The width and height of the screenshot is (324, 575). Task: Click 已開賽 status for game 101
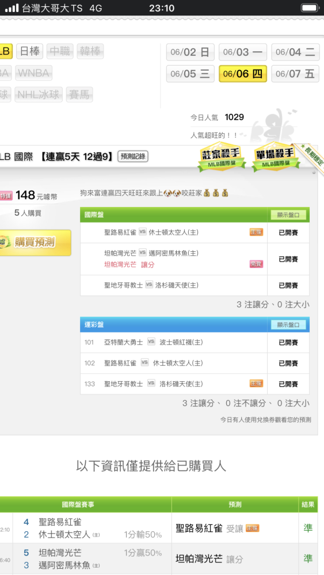click(288, 343)
